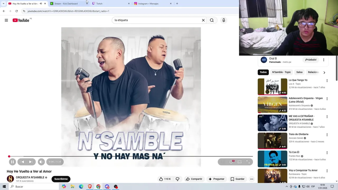The width and height of the screenshot is (338, 190).
Task: Open options for Lo Que Tengo Yo
Action: pos(327,80)
